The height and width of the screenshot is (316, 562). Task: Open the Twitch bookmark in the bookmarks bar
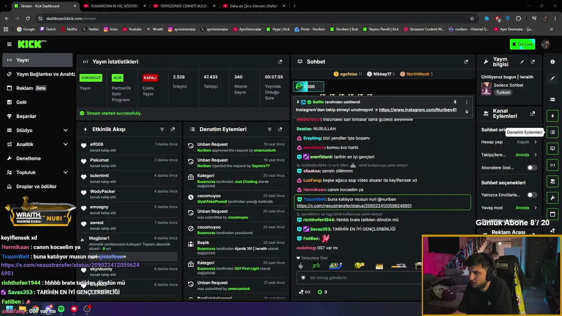click(x=48, y=29)
